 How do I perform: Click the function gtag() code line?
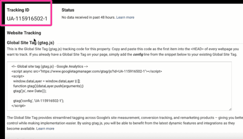coord(48,86)
